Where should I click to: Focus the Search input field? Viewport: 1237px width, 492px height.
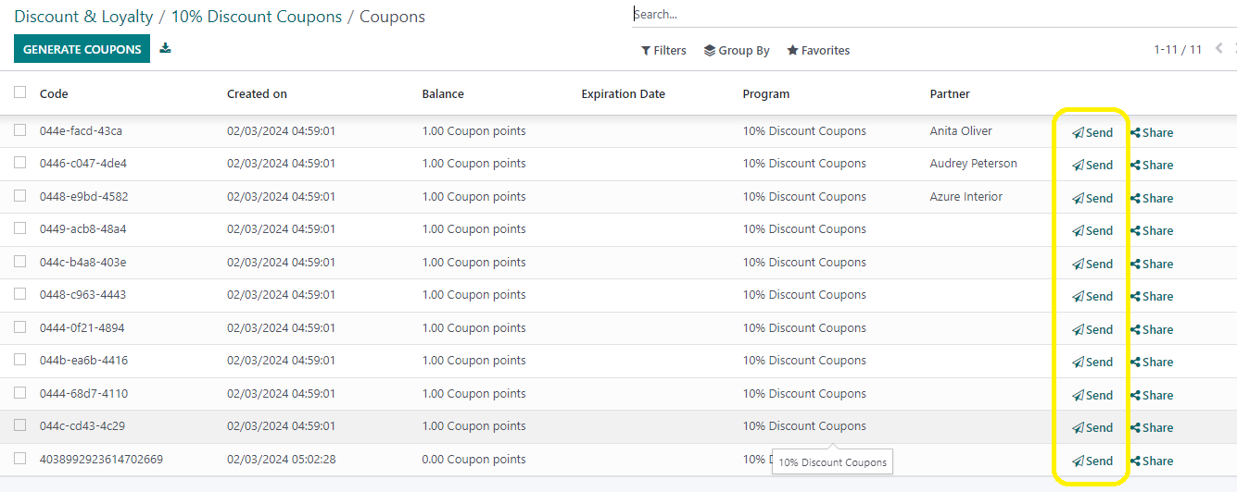[x=931, y=14]
